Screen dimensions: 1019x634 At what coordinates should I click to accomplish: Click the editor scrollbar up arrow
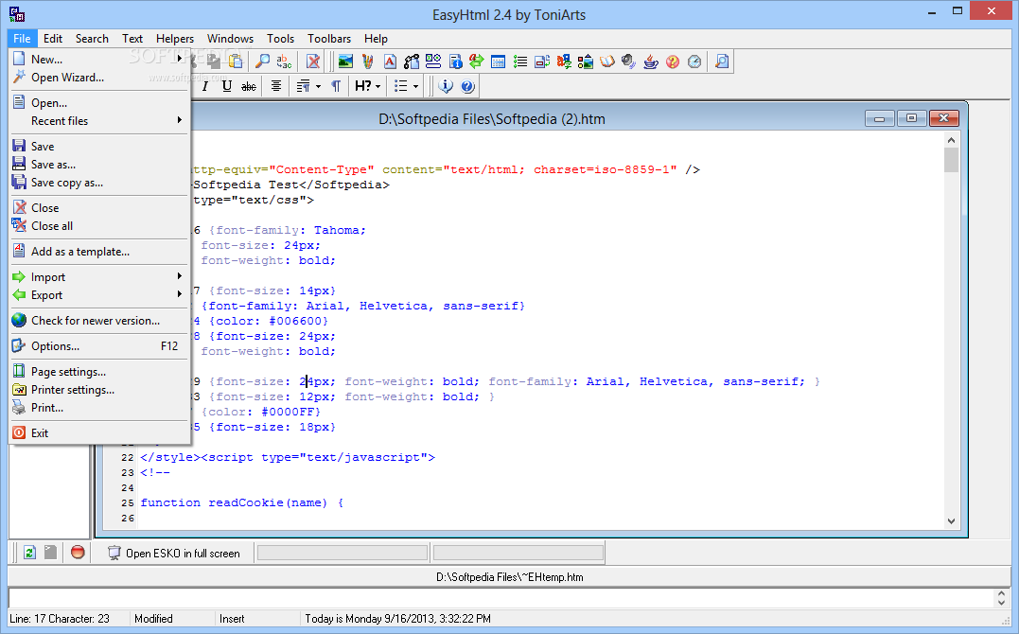pyautogui.click(x=952, y=140)
